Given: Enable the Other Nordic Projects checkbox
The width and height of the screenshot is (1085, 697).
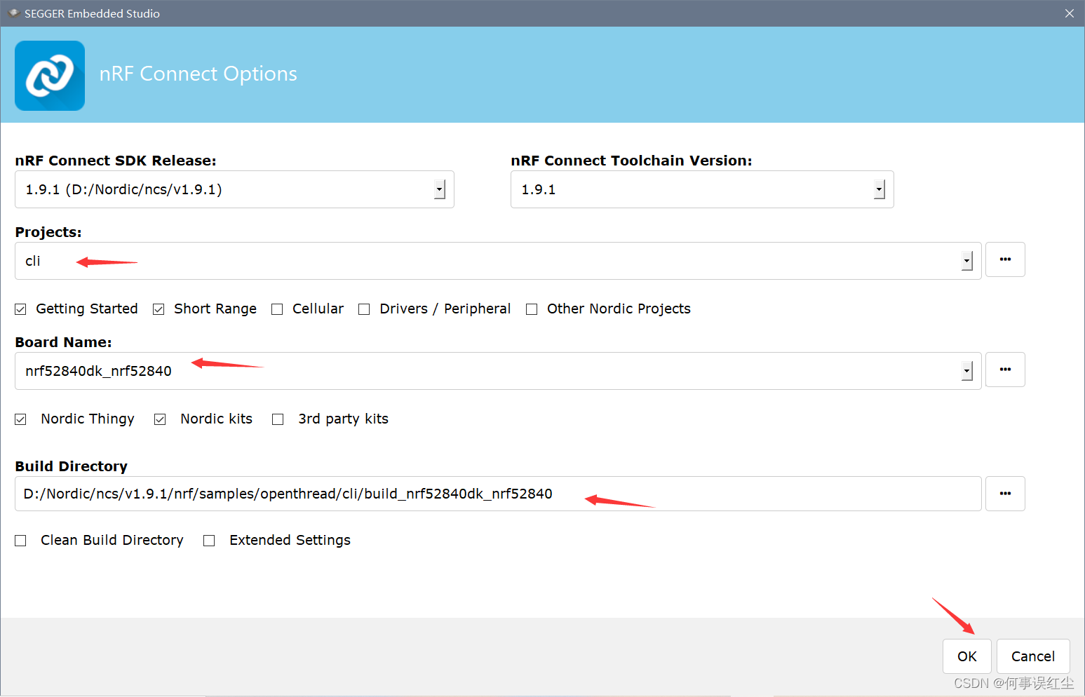Looking at the screenshot, I should coord(532,309).
